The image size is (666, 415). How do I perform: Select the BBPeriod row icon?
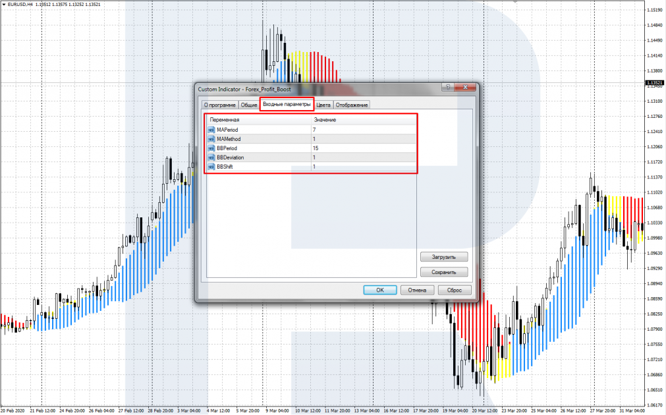coord(211,148)
